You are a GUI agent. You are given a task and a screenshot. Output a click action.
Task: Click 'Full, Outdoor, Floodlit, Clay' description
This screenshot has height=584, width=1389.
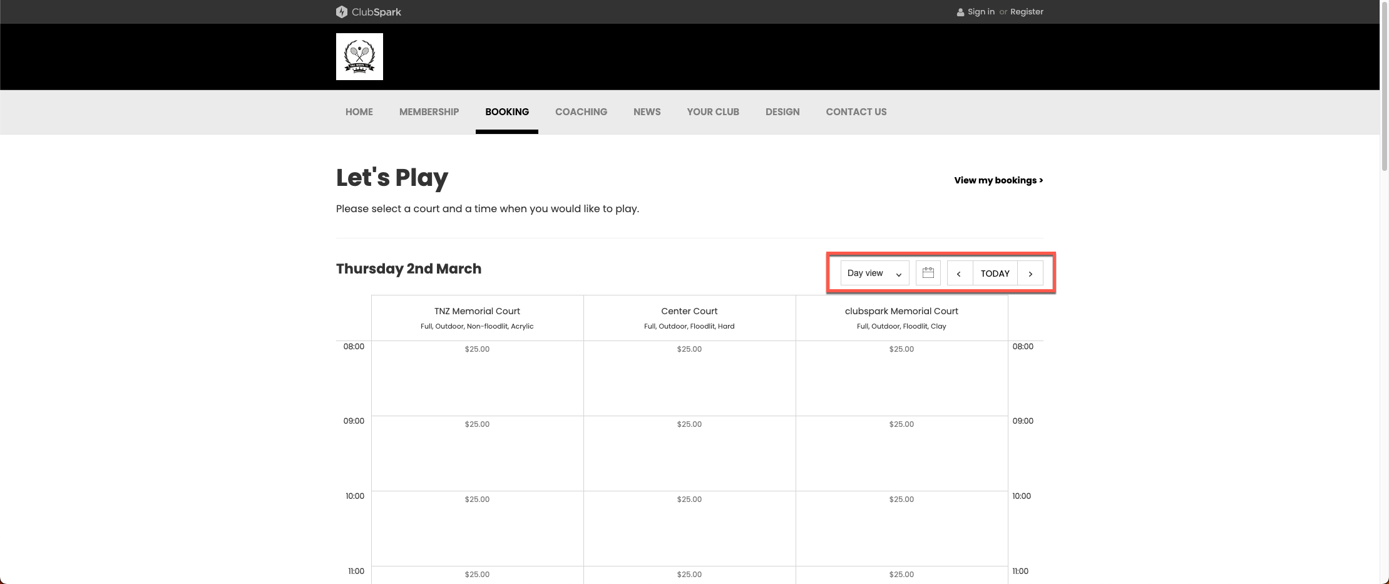point(901,326)
